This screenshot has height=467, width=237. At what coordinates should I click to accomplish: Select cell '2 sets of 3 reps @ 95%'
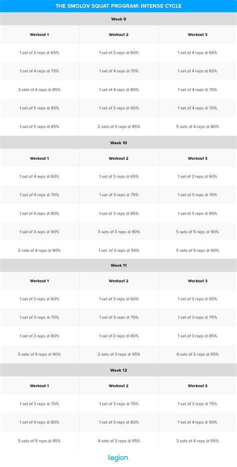118,354
